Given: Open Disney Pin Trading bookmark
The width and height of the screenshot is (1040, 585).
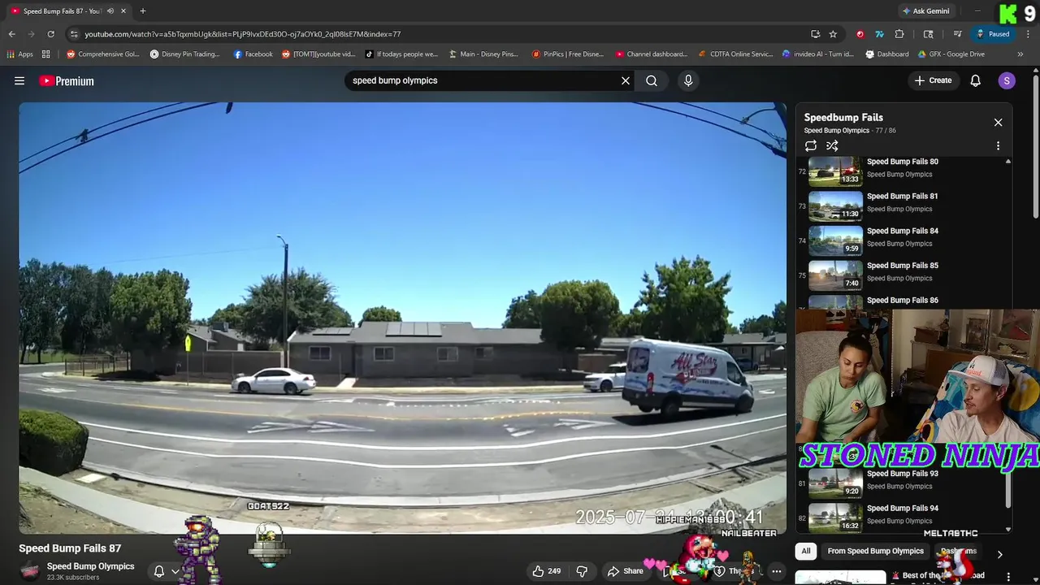Looking at the screenshot, I should click(x=185, y=54).
